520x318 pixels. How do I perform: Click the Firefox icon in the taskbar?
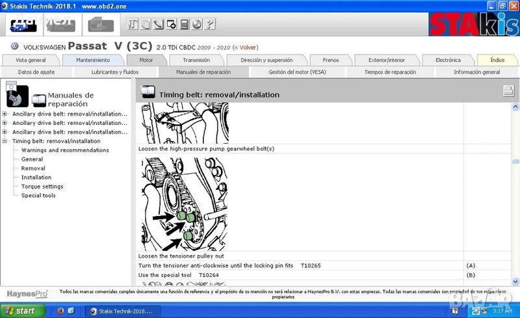point(58,311)
